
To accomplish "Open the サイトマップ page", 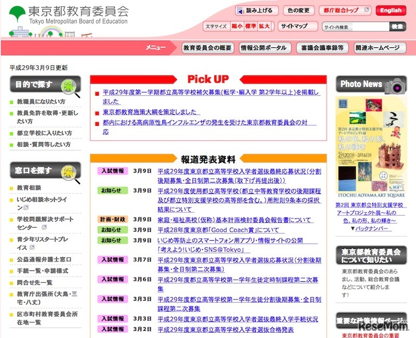I will (297, 27).
